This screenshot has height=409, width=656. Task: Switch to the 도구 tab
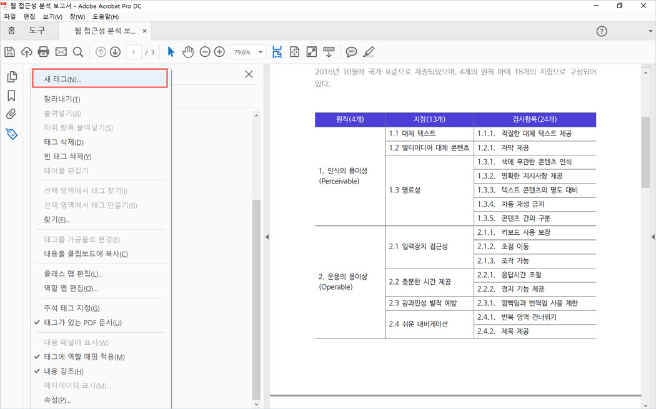pyautogui.click(x=35, y=31)
